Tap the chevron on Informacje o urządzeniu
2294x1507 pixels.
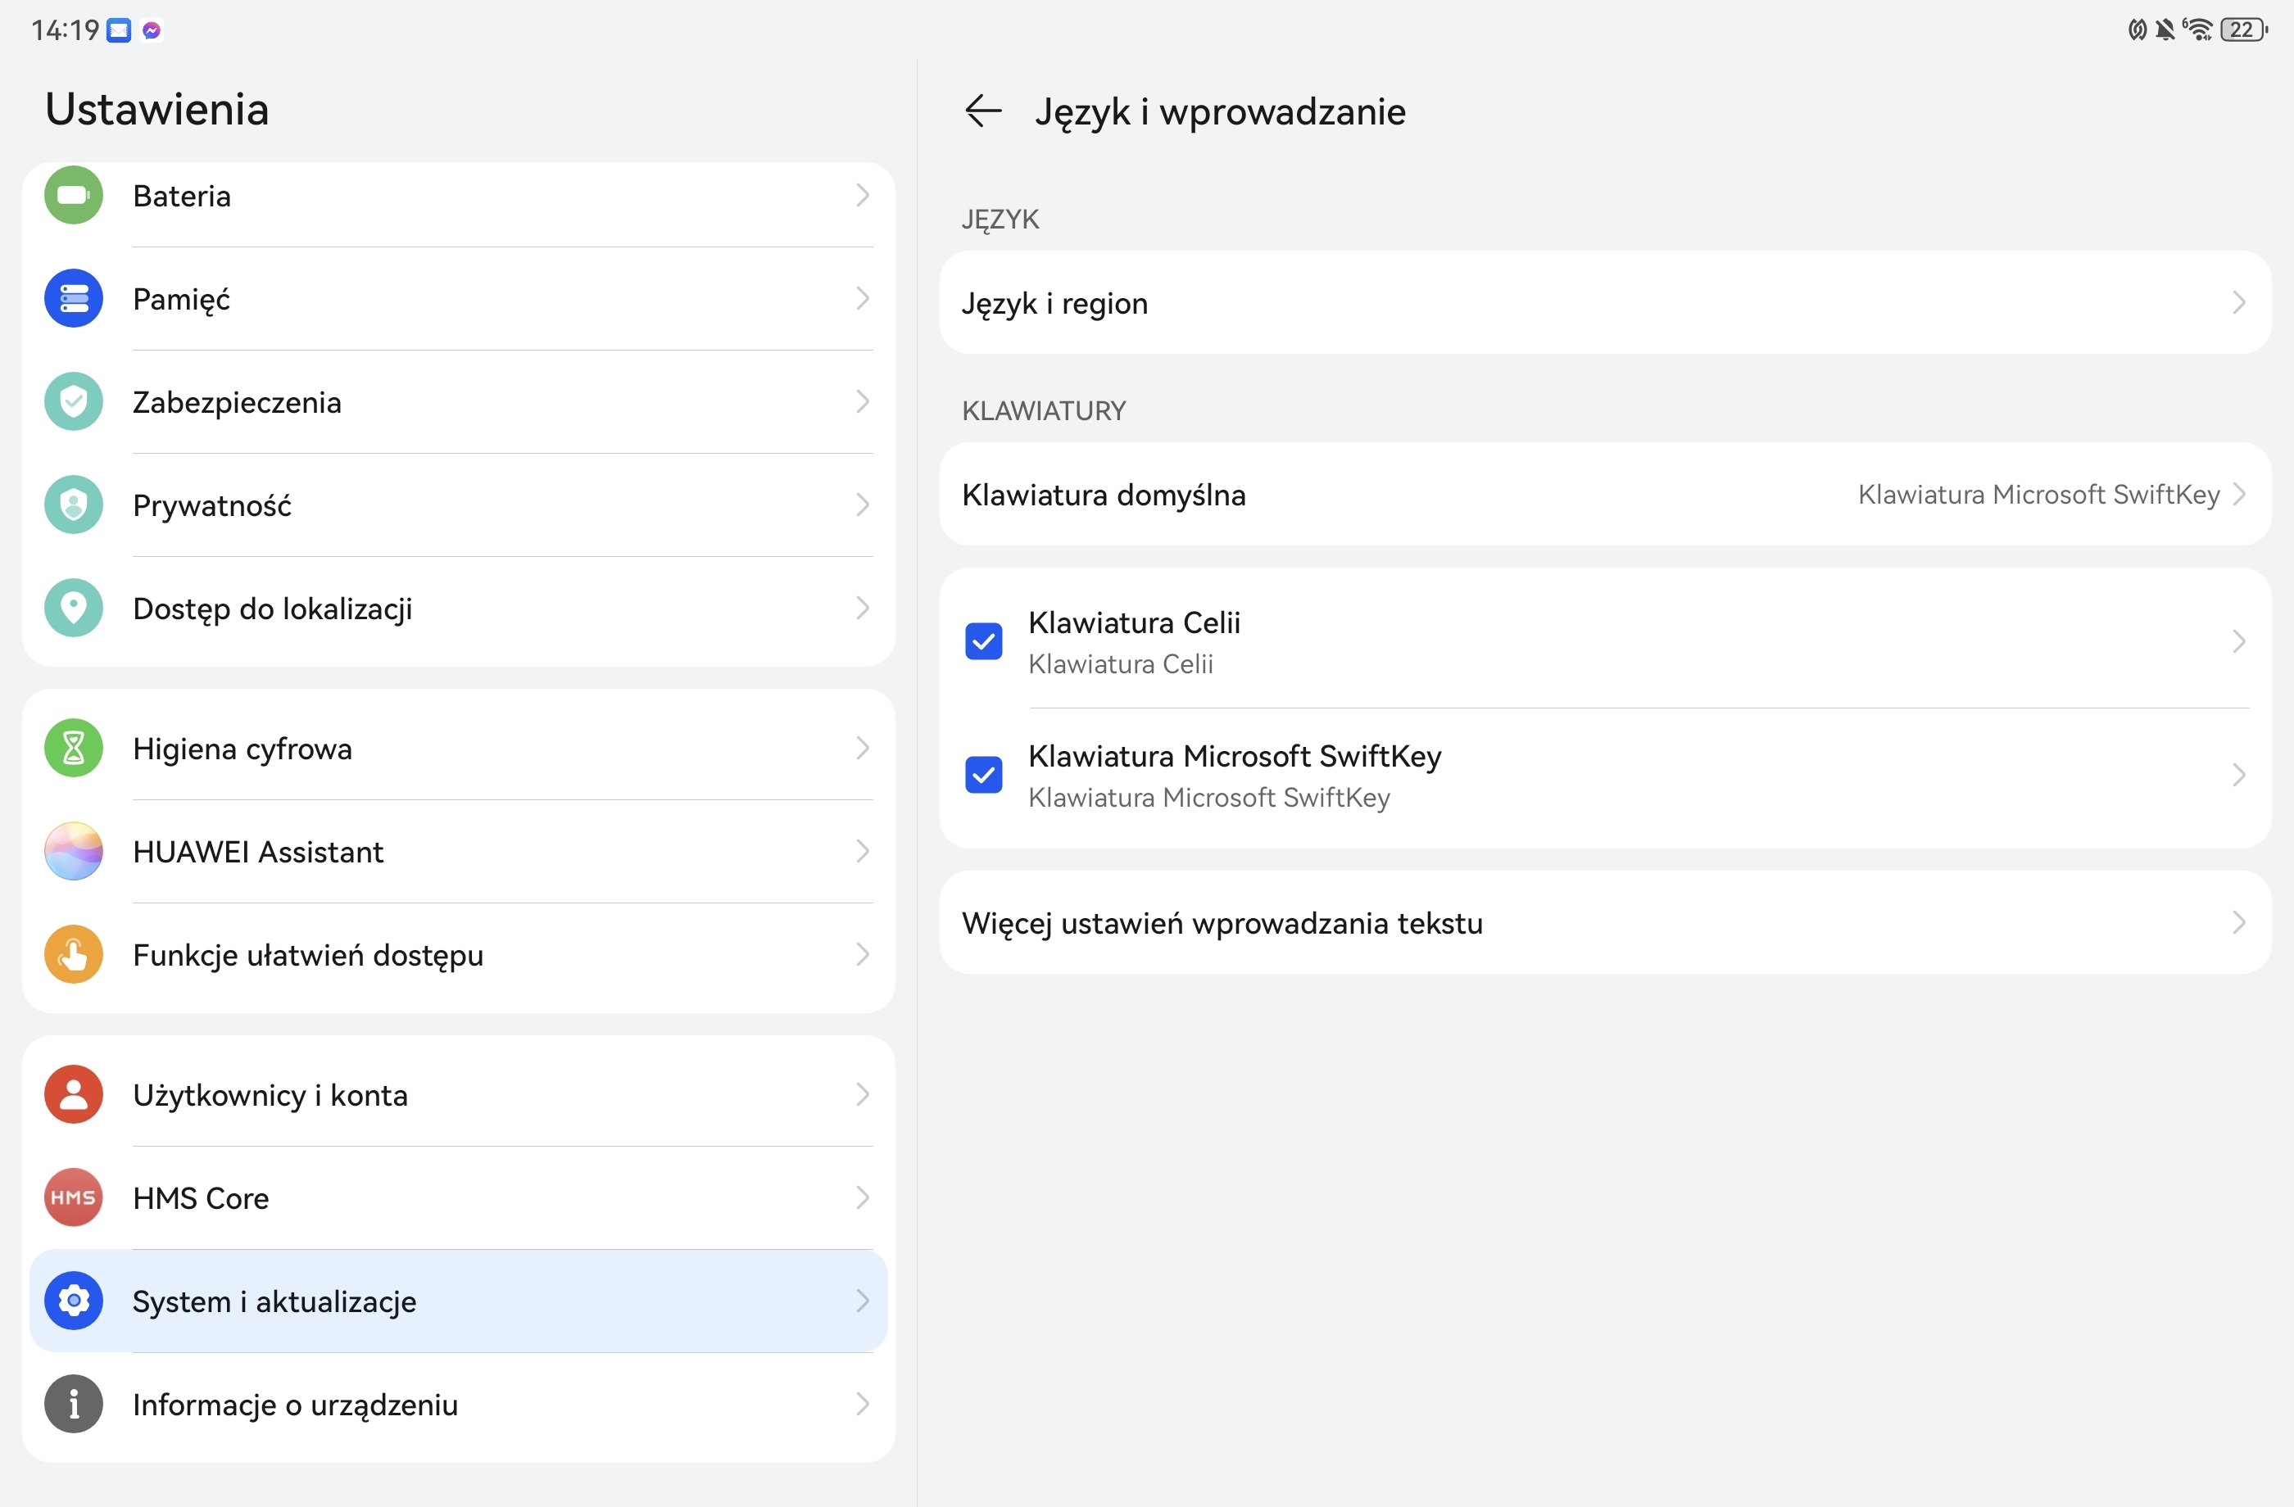point(863,1404)
